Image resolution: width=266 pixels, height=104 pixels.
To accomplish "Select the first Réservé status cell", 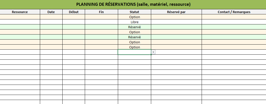I will tap(134, 27).
